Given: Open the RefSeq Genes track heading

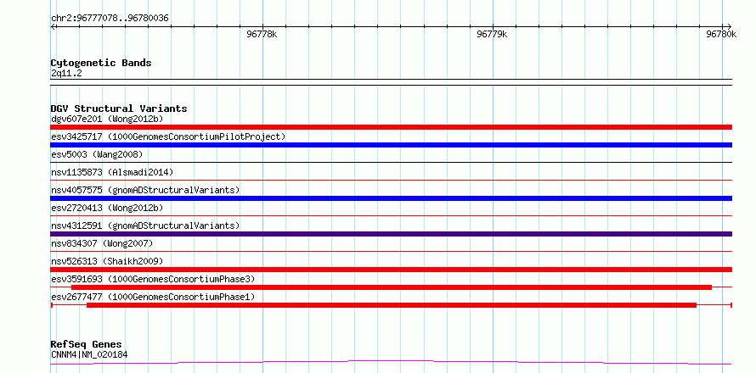Looking at the screenshot, I should [86, 345].
